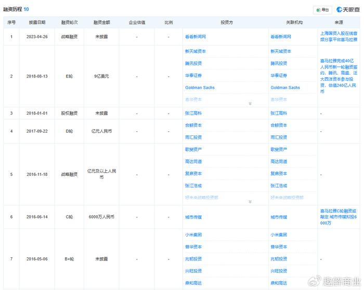Open 合鲸资本 in the 投资方 column
364x290 pixels.
point(193,125)
